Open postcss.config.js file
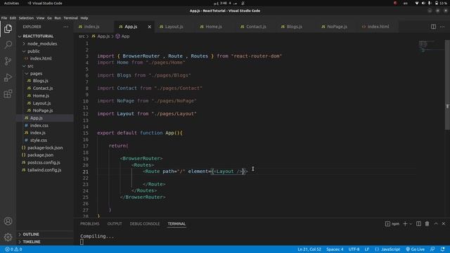The width and height of the screenshot is (450, 253). coord(44,162)
